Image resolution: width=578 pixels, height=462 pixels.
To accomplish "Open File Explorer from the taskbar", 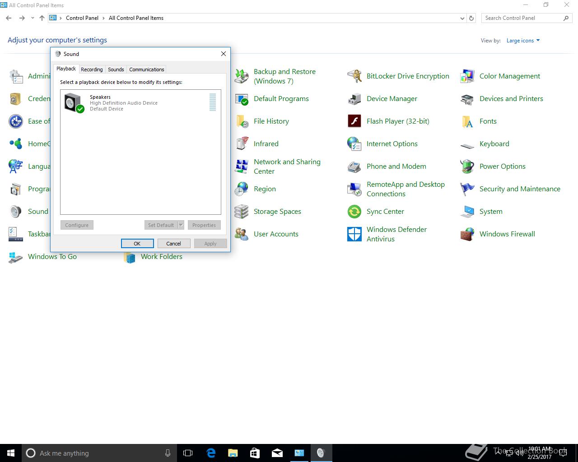I will coord(233,453).
